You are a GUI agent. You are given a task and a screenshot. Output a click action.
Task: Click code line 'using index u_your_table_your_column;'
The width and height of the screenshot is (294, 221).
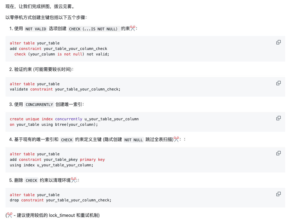tap(52, 165)
